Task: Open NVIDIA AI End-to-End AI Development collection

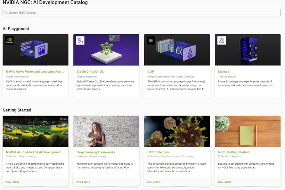Action: [35, 152]
